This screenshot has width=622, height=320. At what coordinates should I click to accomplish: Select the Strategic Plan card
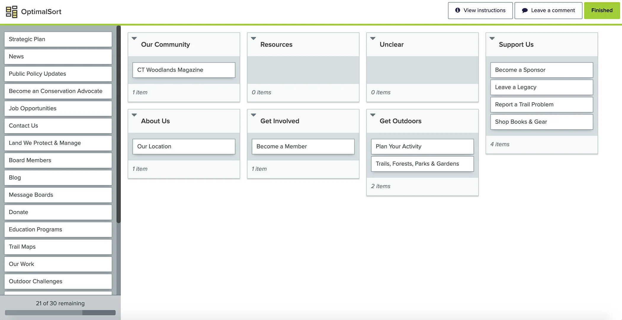point(58,39)
